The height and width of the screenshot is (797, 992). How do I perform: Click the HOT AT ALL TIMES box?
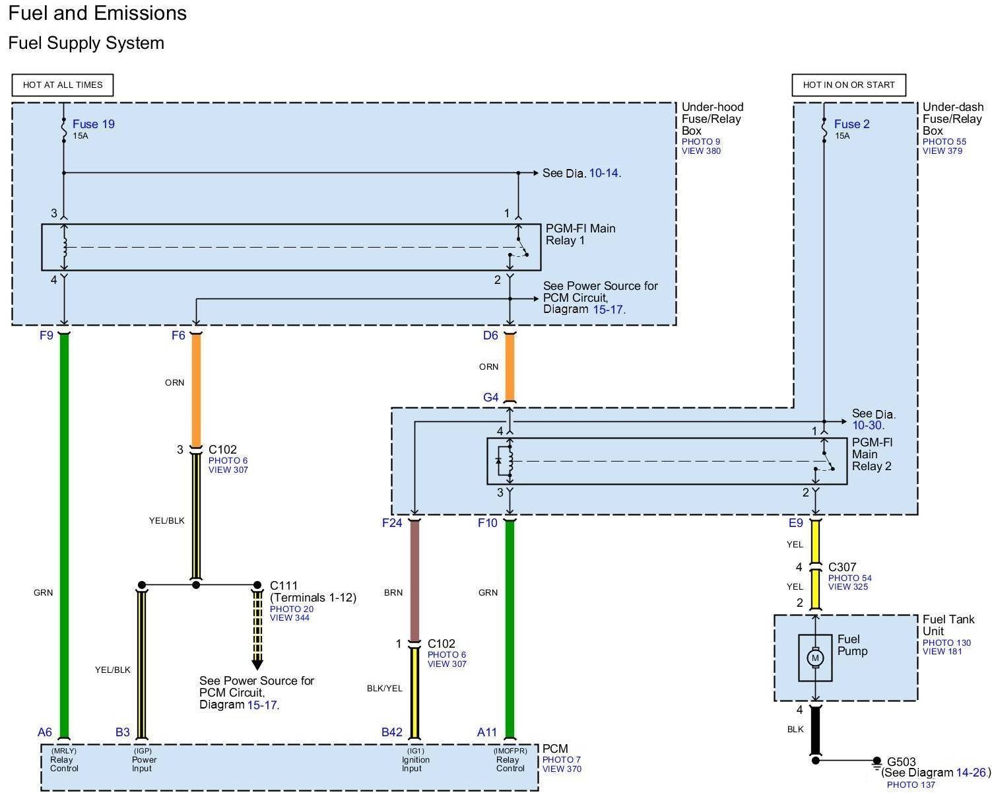[63, 85]
